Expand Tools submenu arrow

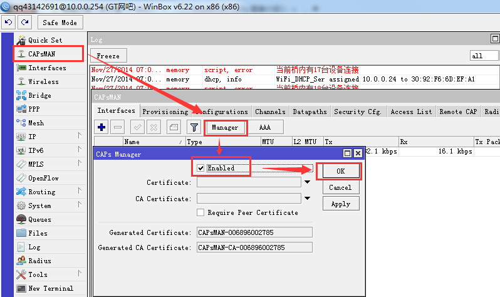80,273
